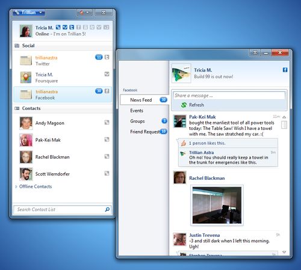Open chat with Andy Magoon
Viewport: 301px width, 270px height.
[x=62, y=123]
